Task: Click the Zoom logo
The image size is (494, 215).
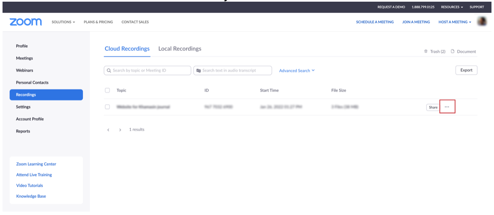Action: tap(25, 22)
